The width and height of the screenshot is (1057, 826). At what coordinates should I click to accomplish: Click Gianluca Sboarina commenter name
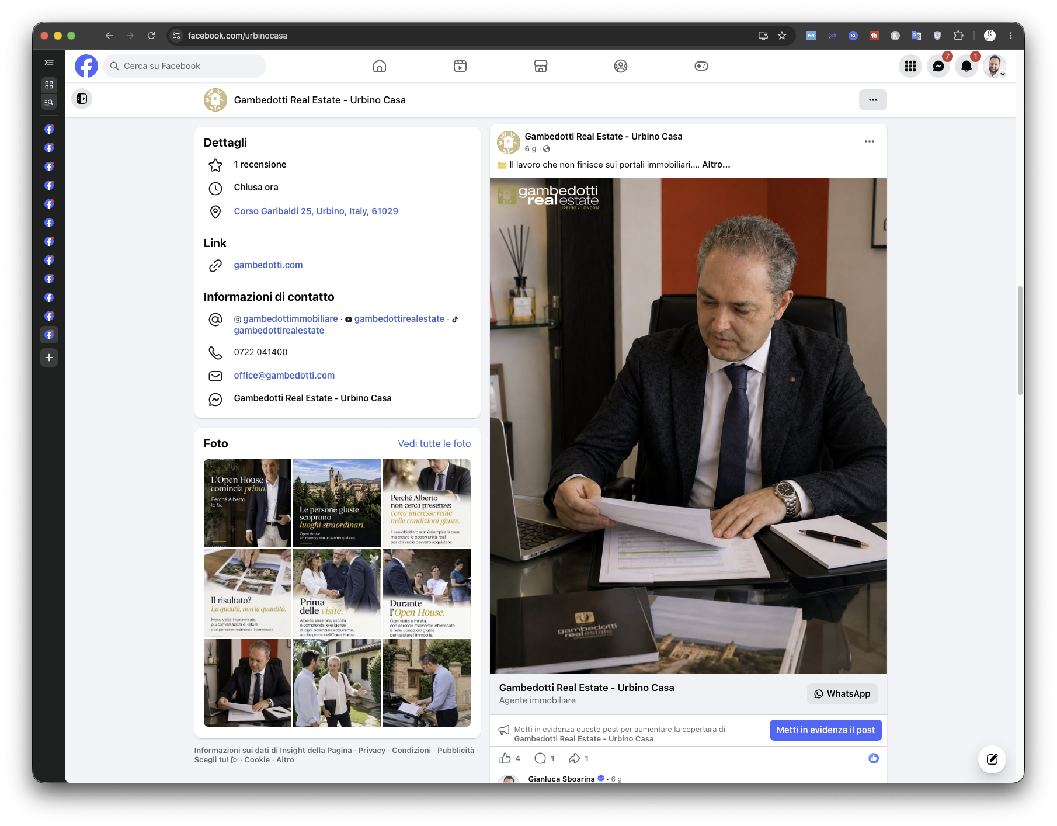tap(561, 779)
